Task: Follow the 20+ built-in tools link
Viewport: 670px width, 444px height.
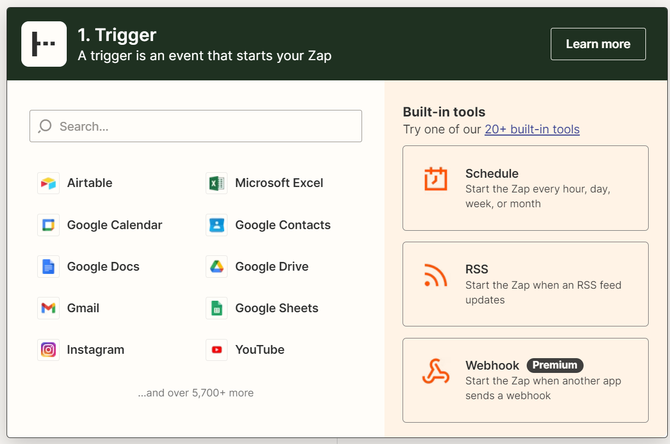Action: click(532, 130)
